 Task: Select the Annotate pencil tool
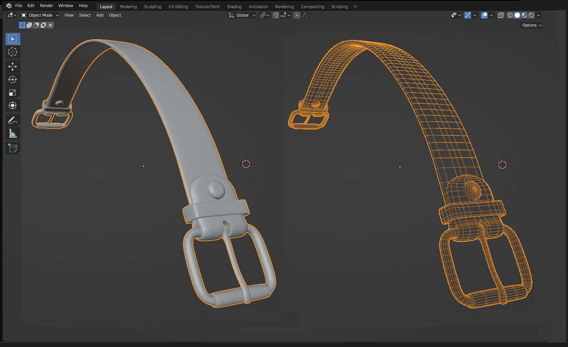[13, 120]
